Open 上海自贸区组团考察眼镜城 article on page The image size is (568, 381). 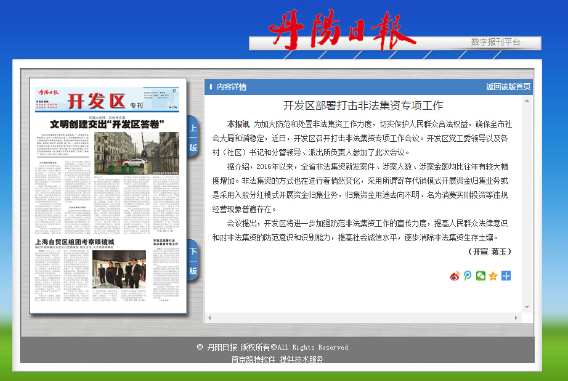[76, 242]
